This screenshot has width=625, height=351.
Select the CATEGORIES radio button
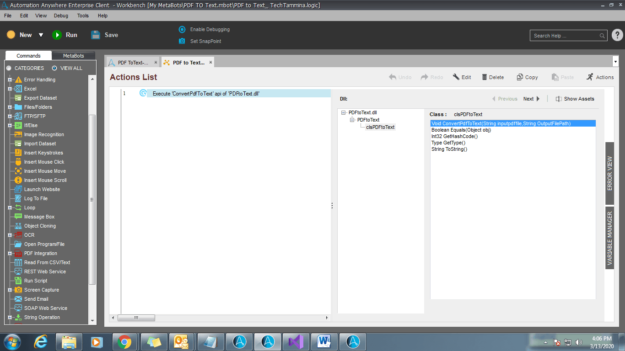pos(9,68)
